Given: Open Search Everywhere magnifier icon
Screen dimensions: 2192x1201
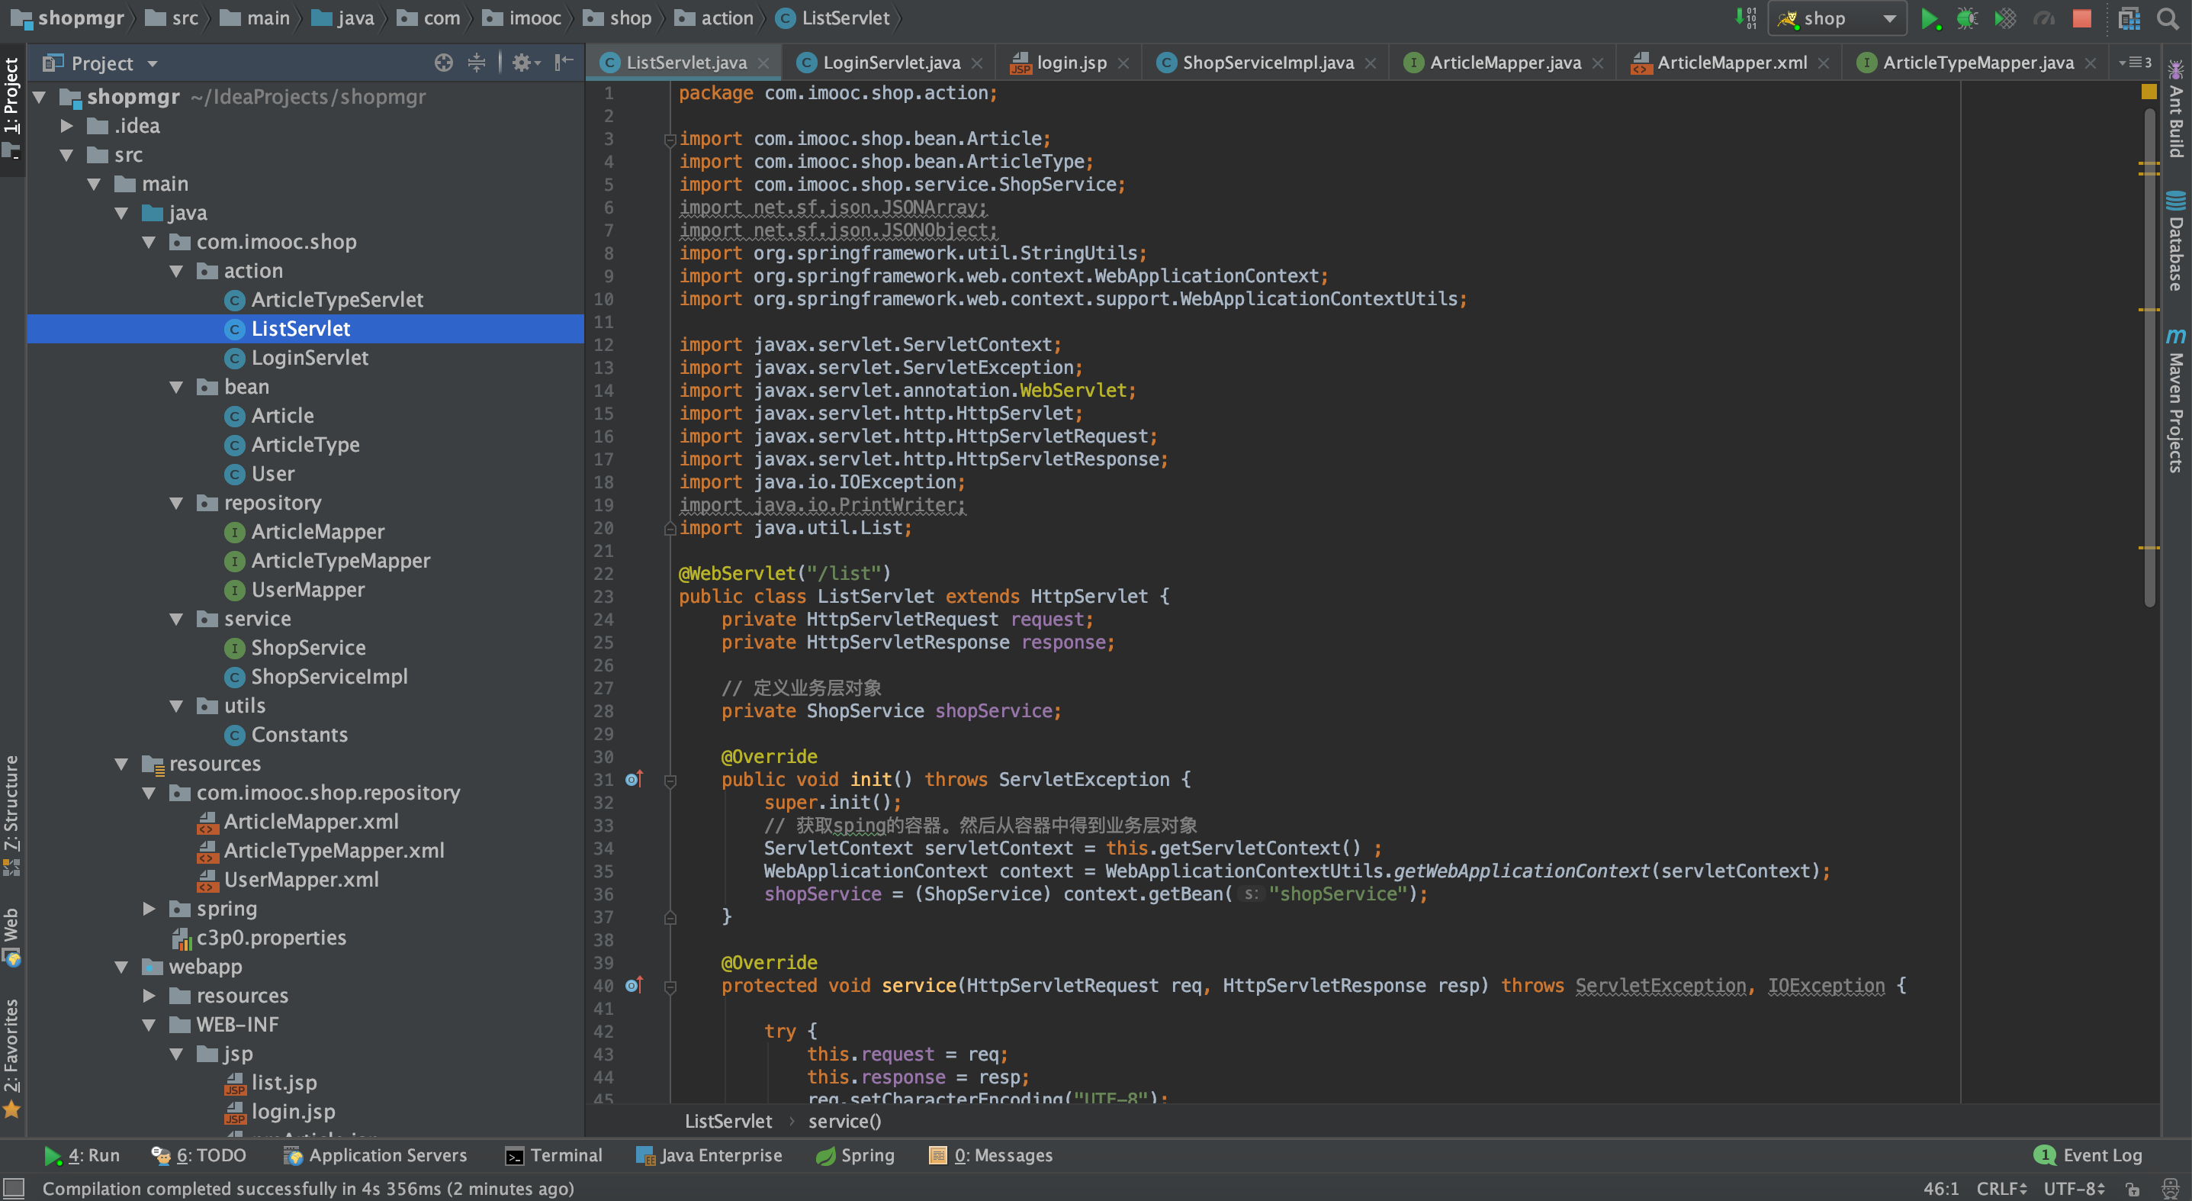Looking at the screenshot, I should [x=2168, y=19].
